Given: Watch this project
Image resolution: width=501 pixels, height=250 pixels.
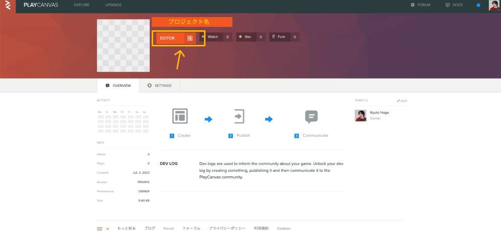Looking at the screenshot, I should point(211,37).
